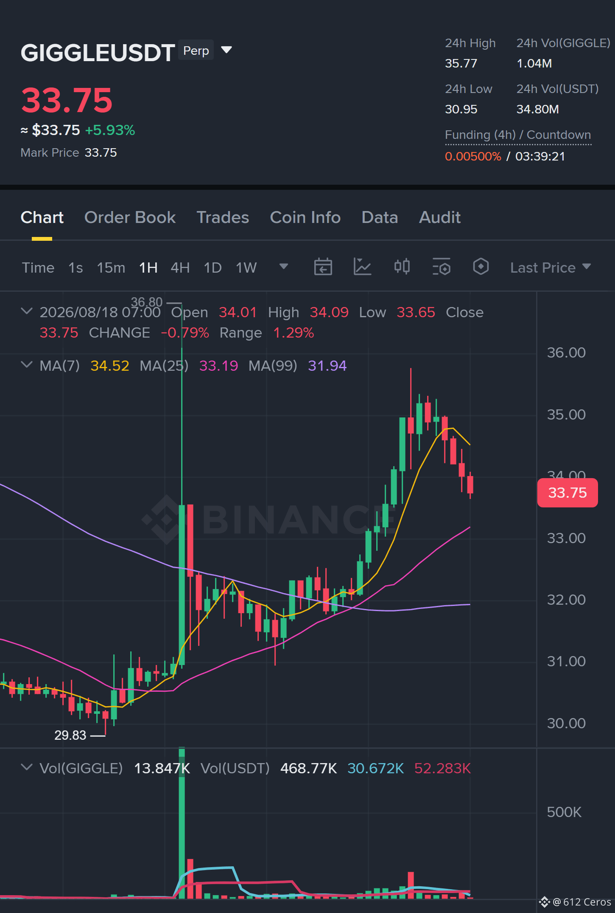Expand the more time intervals arrow
The height and width of the screenshot is (913, 615).
coord(283,267)
